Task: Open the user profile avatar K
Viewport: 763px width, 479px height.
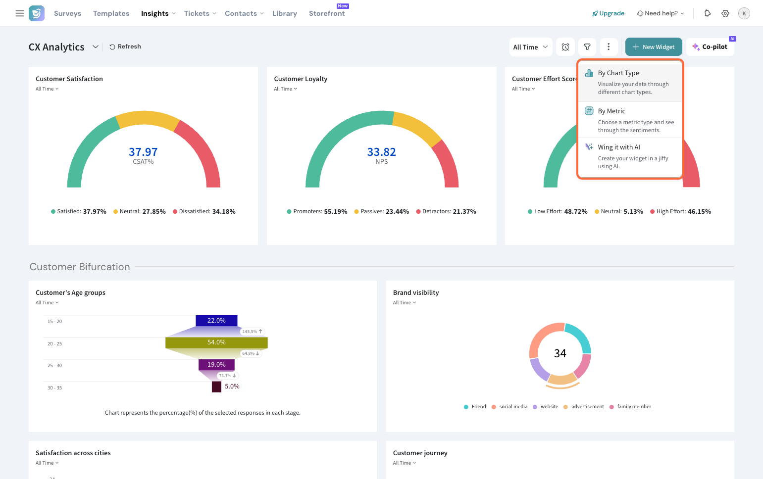Action: pyautogui.click(x=744, y=13)
